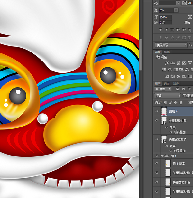Toggle superscript text style
The image size is (193, 198).
click(184, 30)
